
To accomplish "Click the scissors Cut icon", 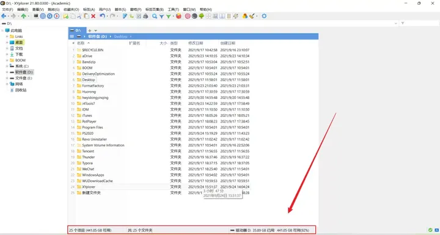I will (79, 16).
